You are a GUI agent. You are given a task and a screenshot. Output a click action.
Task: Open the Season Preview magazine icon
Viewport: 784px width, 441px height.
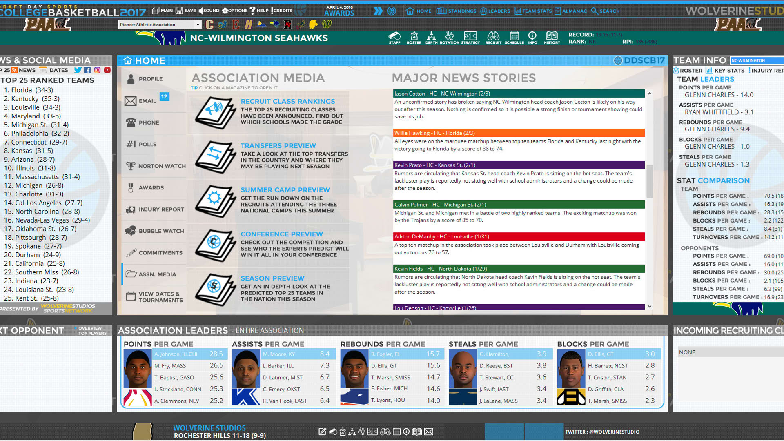215,290
